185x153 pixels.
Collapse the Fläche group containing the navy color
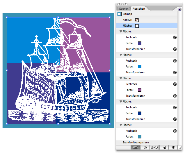point(121,102)
